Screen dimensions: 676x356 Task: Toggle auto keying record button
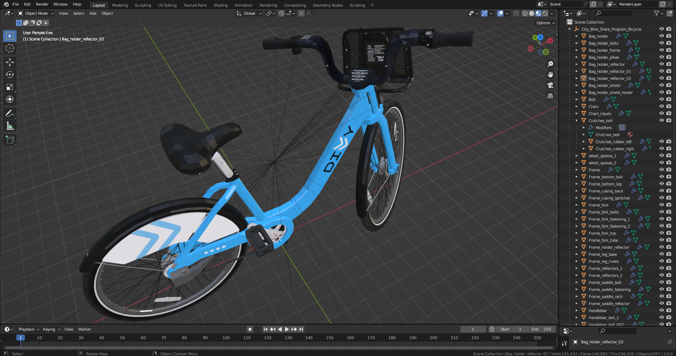click(x=250, y=329)
